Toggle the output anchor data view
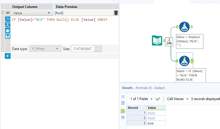The height and width of the screenshot is (129, 220). tap(123, 111)
